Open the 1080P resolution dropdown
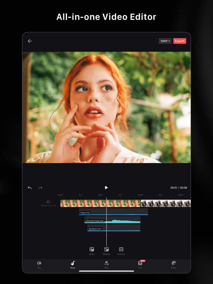213x284 pixels. pos(165,41)
